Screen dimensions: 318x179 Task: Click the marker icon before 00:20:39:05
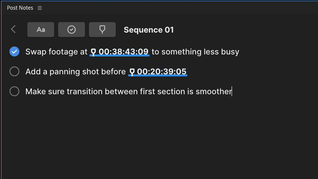(132, 72)
